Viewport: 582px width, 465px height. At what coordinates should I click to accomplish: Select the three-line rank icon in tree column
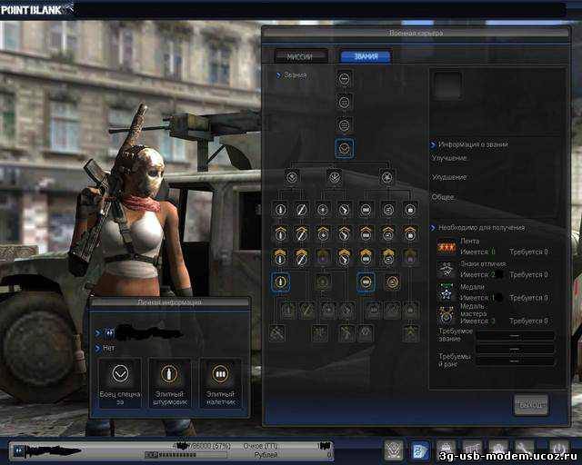344,125
